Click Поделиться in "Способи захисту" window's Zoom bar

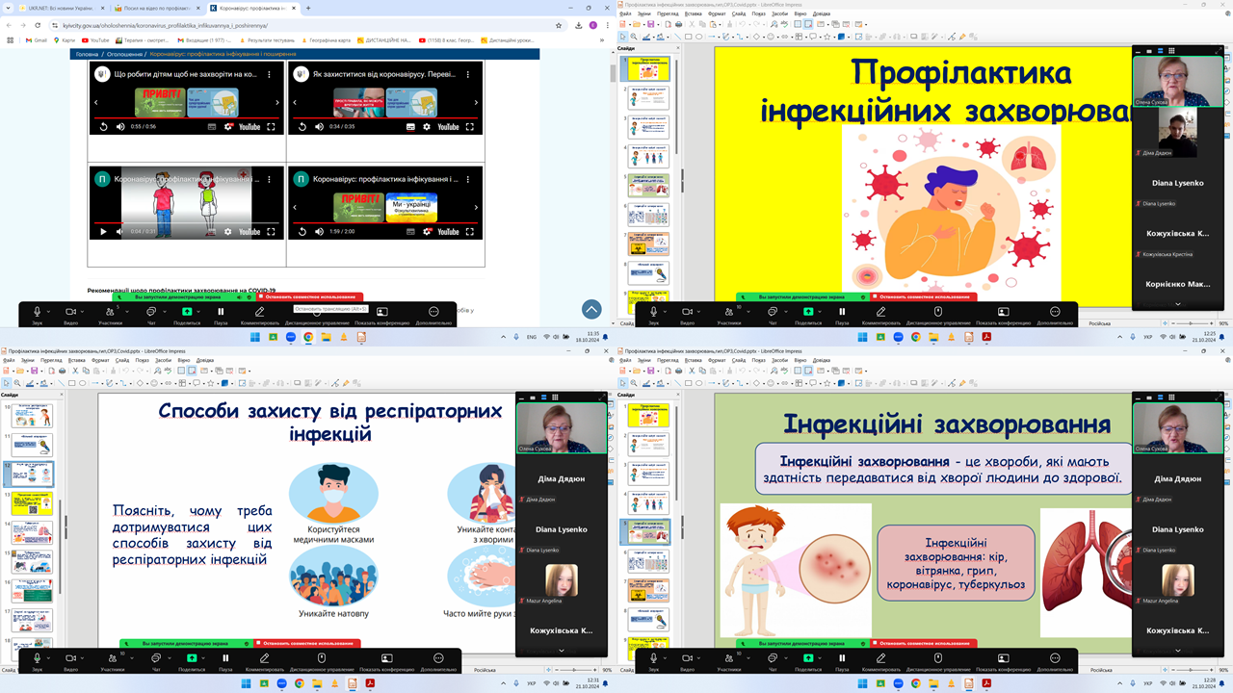(x=192, y=662)
